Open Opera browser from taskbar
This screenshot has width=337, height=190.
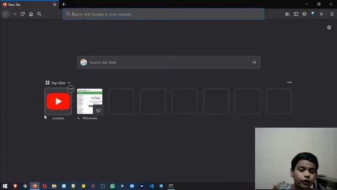pyautogui.click(x=44, y=186)
